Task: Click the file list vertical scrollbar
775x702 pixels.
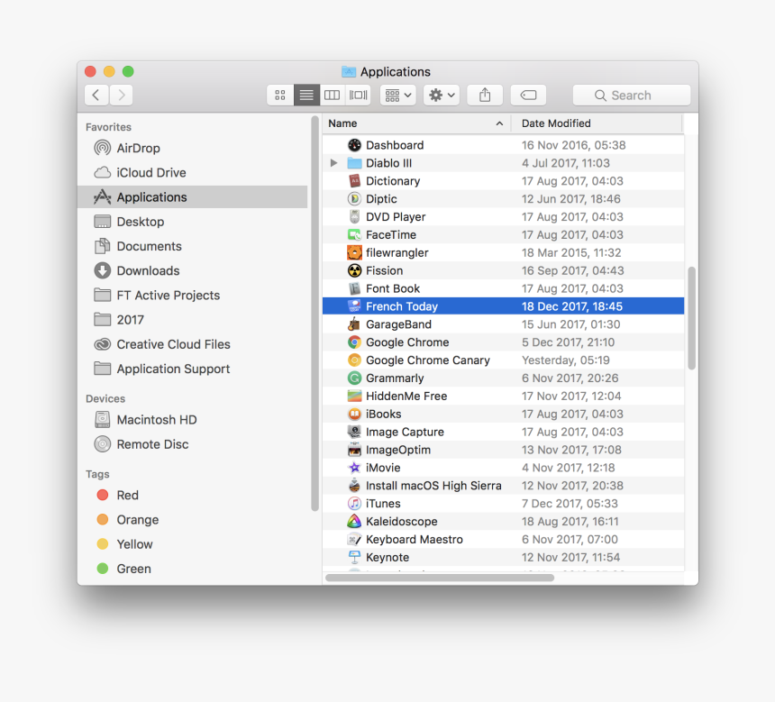Action: coord(691,318)
